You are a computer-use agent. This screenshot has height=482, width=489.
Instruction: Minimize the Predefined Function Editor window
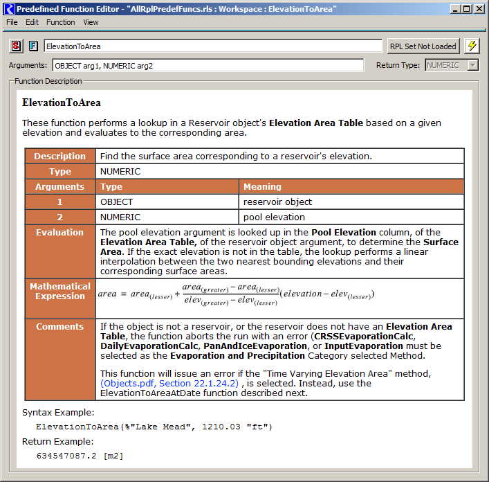click(x=455, y=9)
